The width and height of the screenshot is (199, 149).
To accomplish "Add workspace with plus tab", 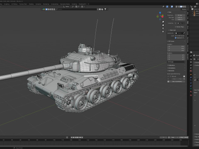I will click(88, 4).
